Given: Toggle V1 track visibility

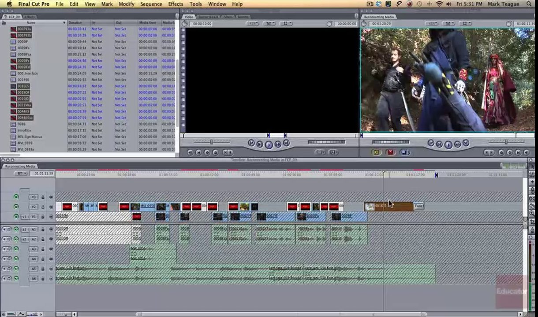Looking at the screenshot, I should (16, 217).
